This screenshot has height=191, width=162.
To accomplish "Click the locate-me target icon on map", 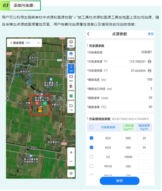I will 71,173.
